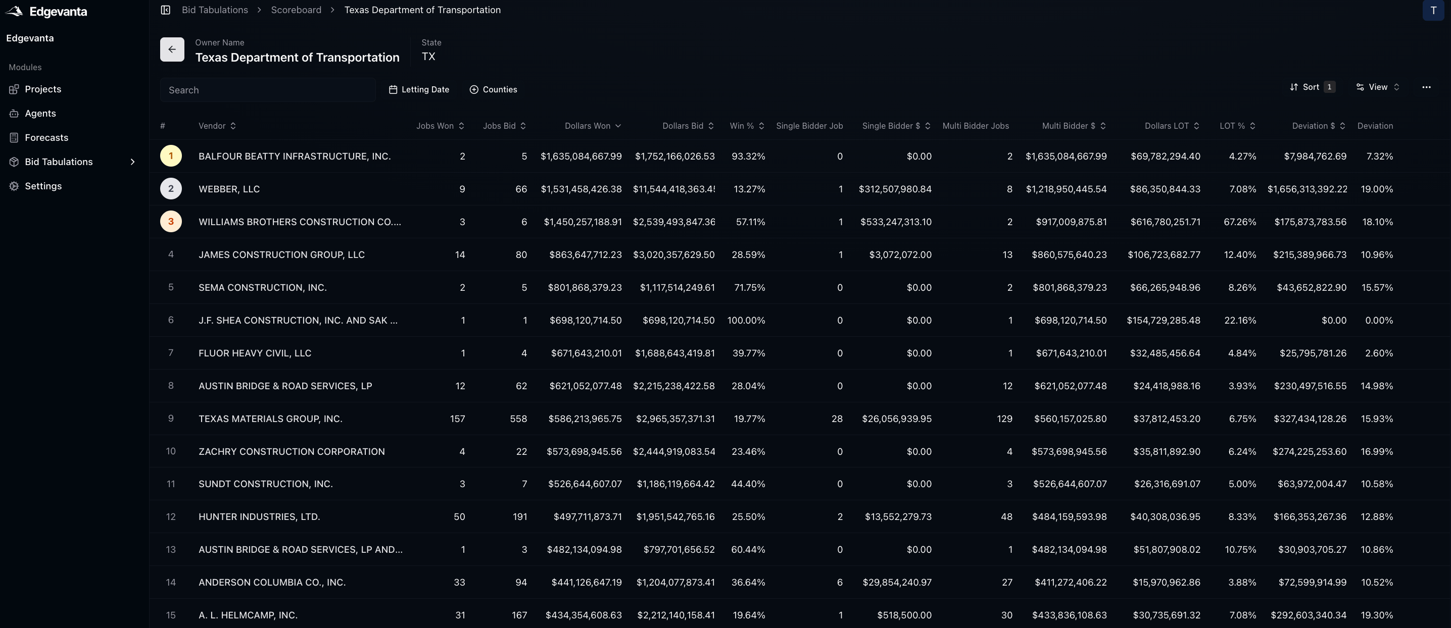
Task: Open the Agents module
Action: click(40, 113)
